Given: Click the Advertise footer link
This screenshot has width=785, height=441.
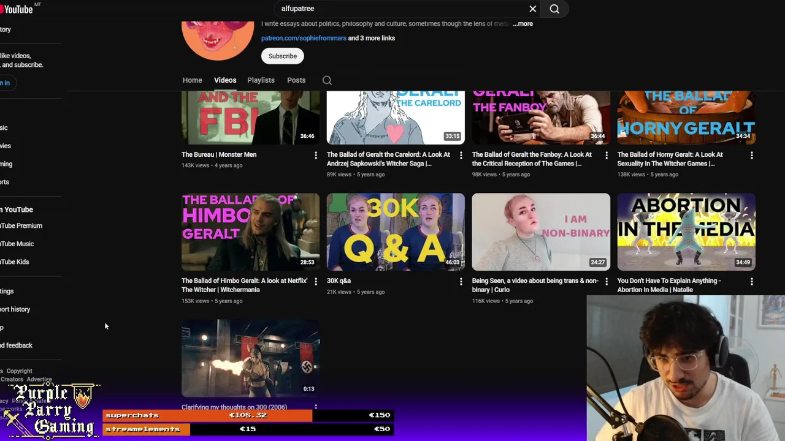Looking at the screenshot, I should [x=39, y=379].
